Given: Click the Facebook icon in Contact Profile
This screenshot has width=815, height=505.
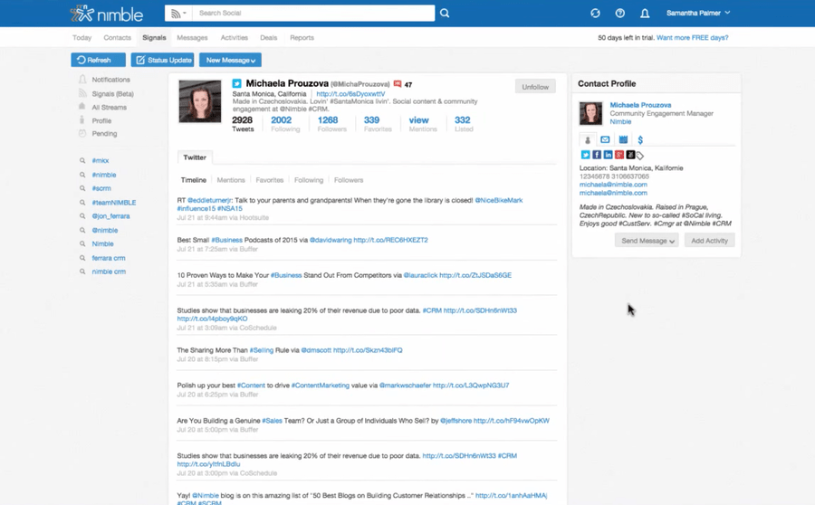Looking at the screenshot, I should coord(597,155).
